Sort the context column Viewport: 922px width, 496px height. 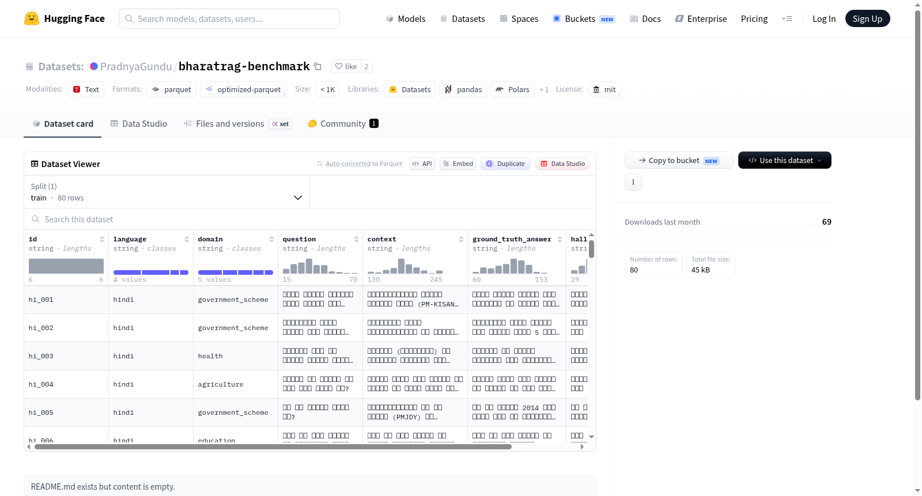point(461,239)
